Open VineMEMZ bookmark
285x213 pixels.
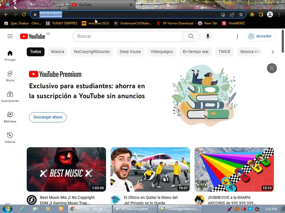[233, 23]
